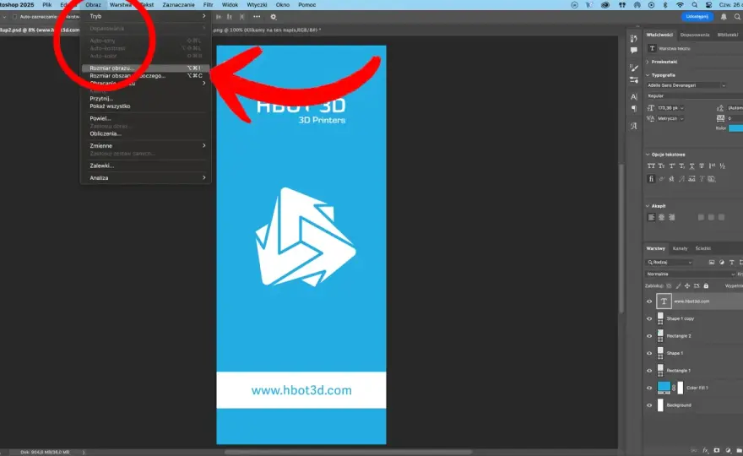743x456 pixels.
Task: Expand the Przekształć section
Action: [648, 62]
